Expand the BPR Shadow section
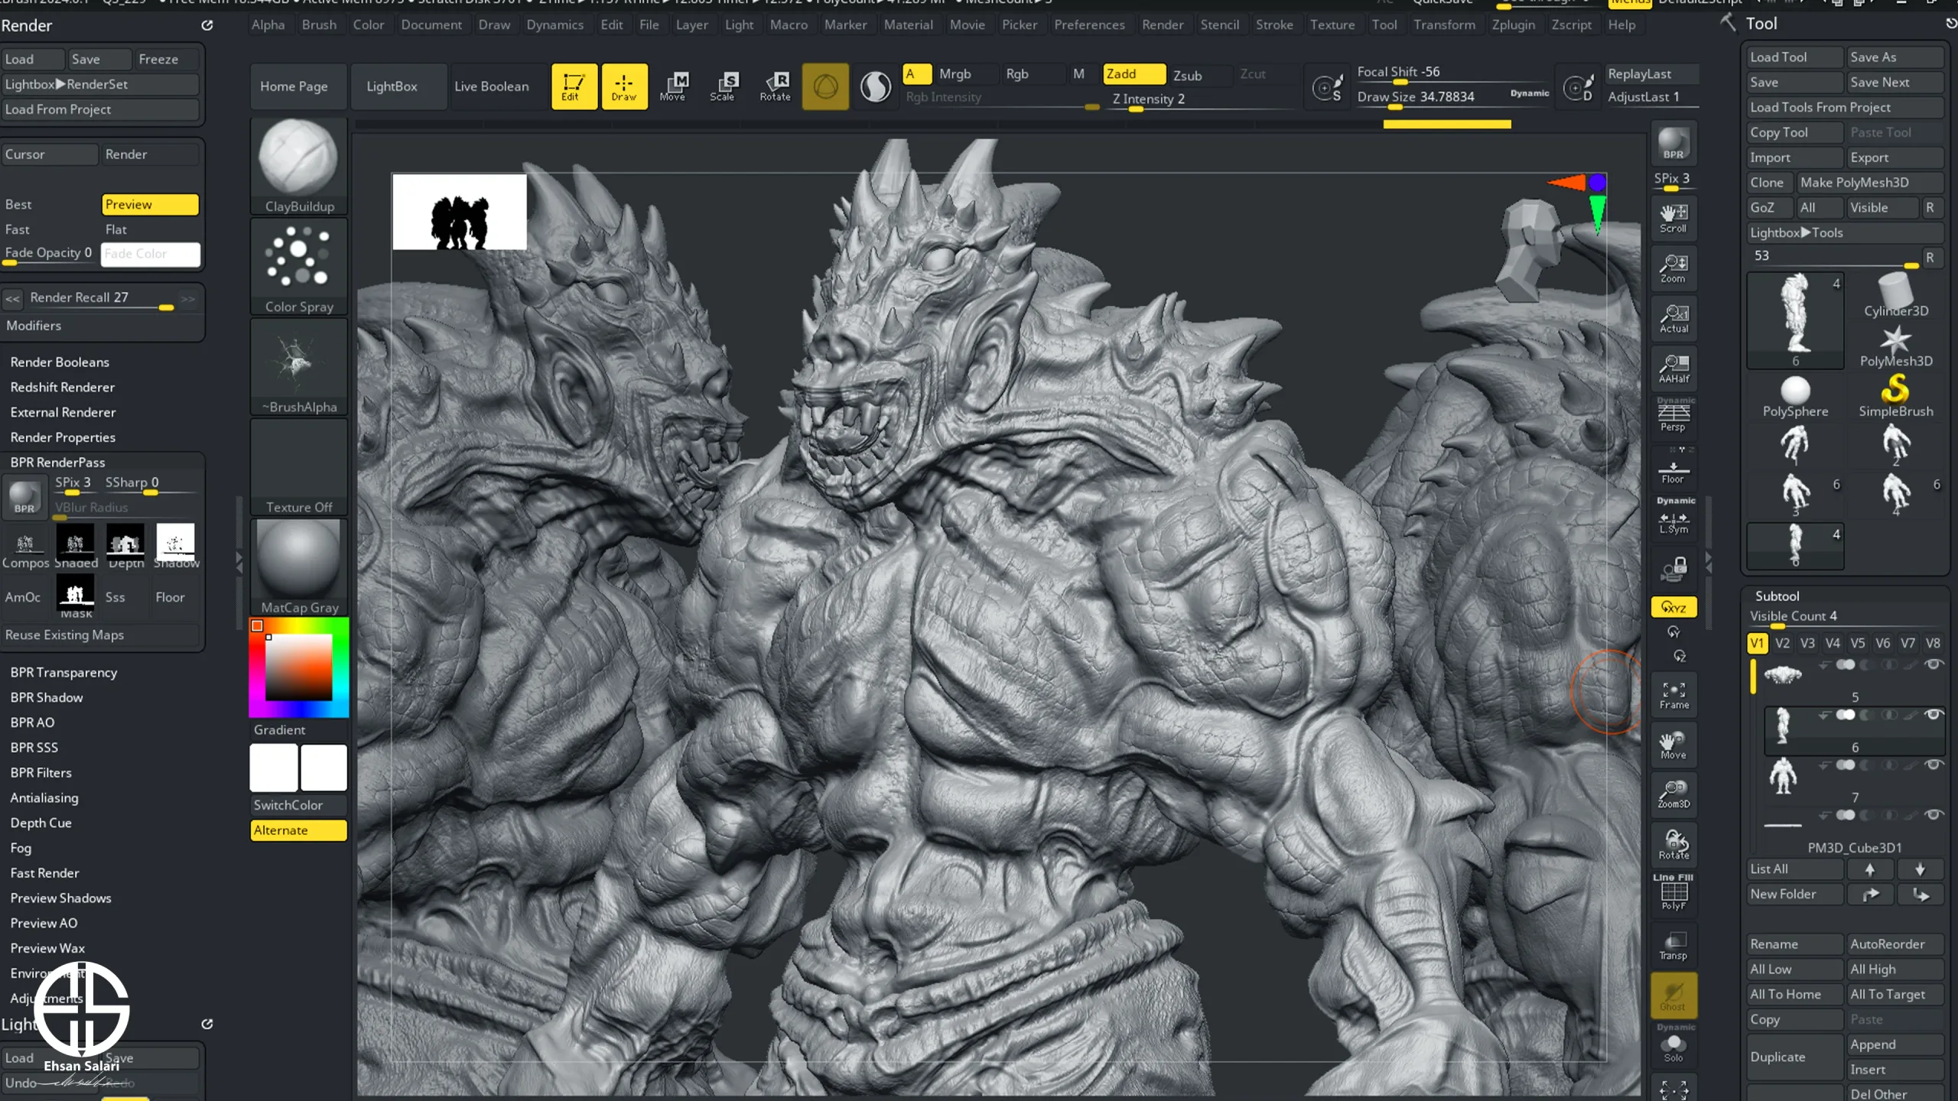 (47, 697)
